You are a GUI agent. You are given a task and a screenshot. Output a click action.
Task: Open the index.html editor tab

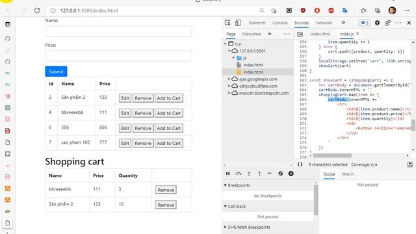click(x=320, y=34)
